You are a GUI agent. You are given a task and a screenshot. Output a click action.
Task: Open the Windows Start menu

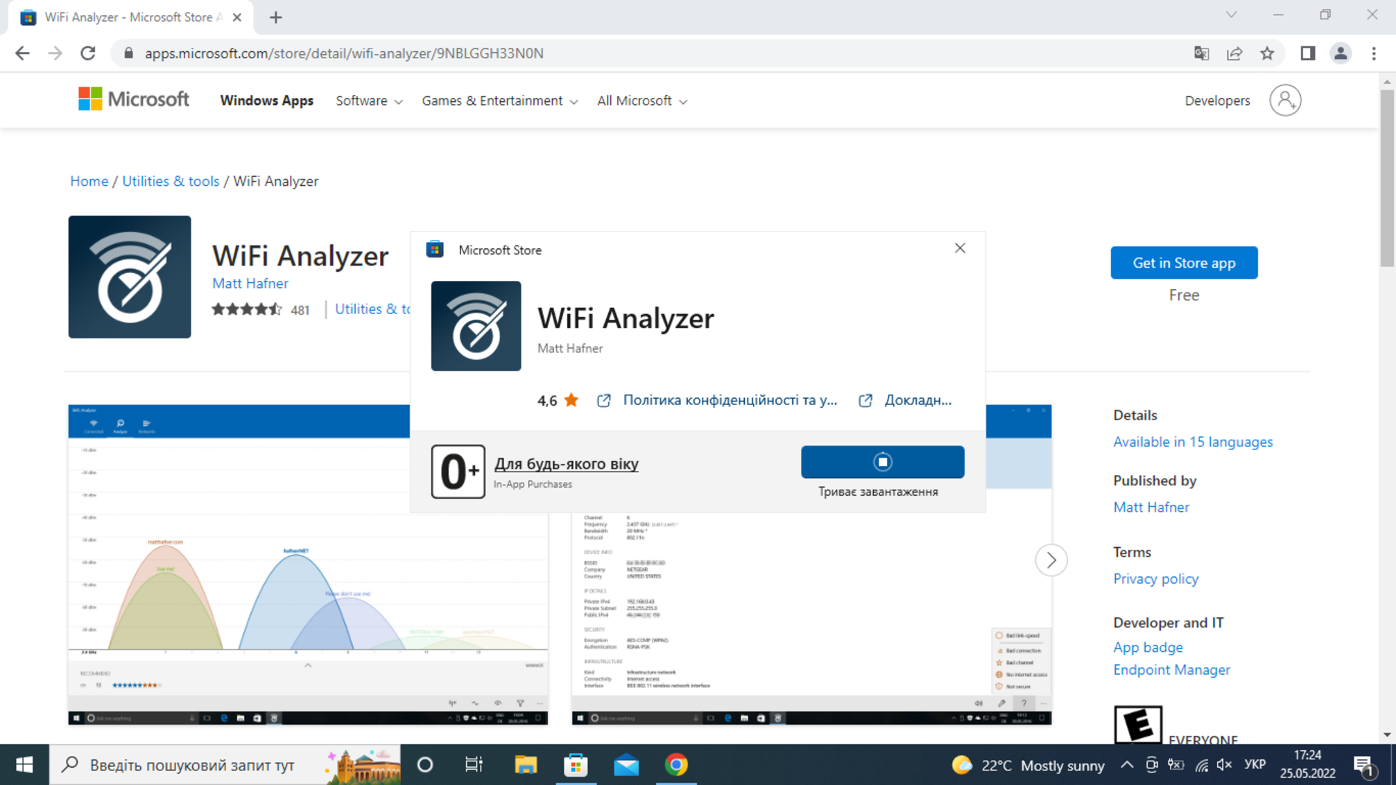pyautogui.click(x=24, y=765)
